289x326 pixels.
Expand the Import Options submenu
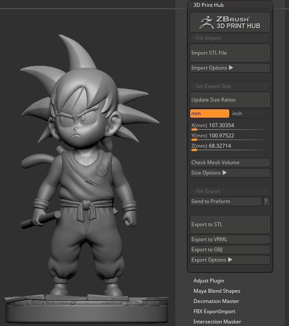230,68
